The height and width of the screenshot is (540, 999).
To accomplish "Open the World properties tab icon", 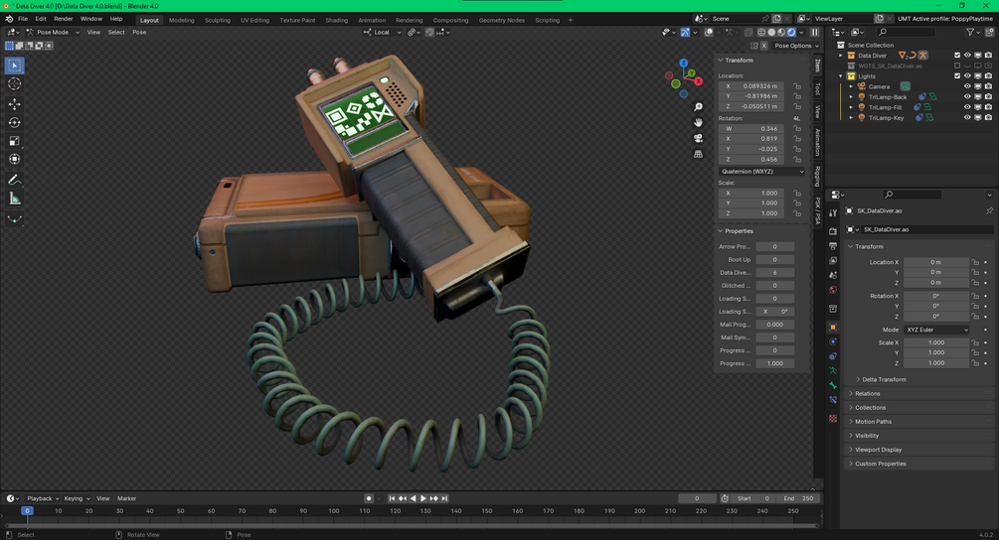I will tap(833, 290).
